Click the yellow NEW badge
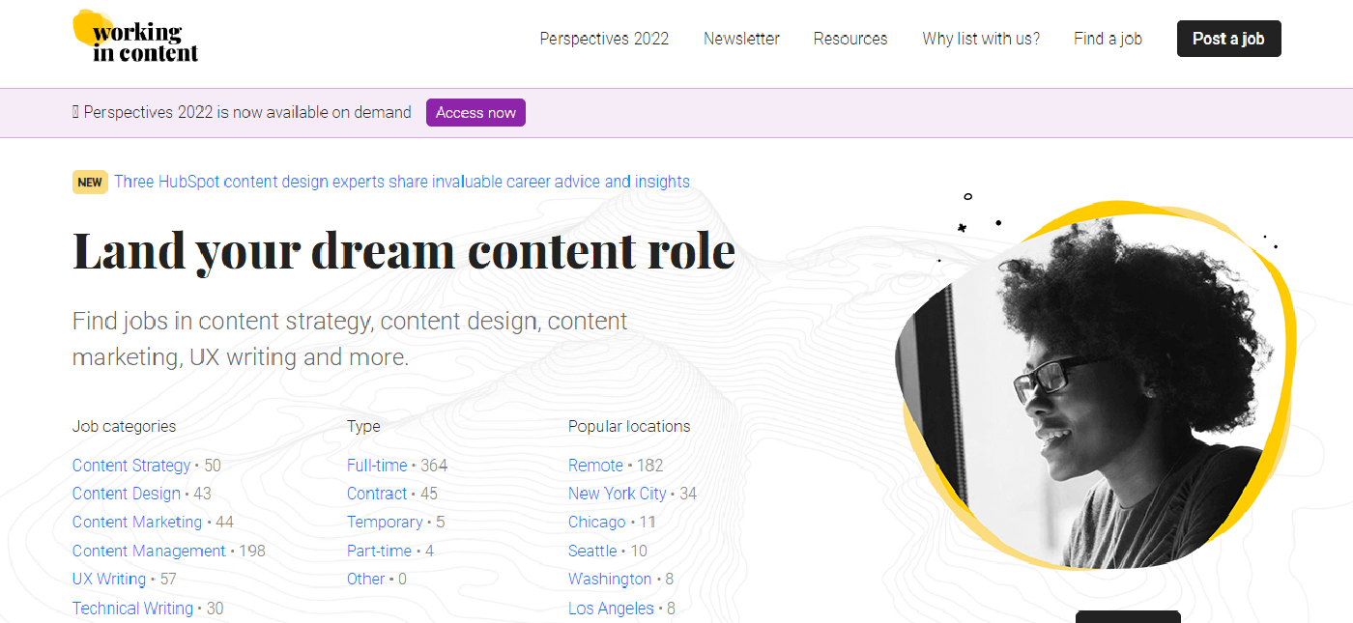Viewport: 1353px width, 623px height. click(90, 182)
